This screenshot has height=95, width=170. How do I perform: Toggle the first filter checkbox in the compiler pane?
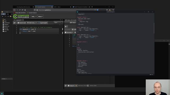coord(67,29)
